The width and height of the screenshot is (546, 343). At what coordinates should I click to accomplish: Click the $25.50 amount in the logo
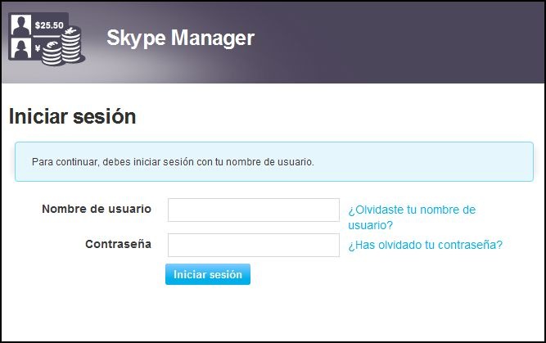pos(49,25)
